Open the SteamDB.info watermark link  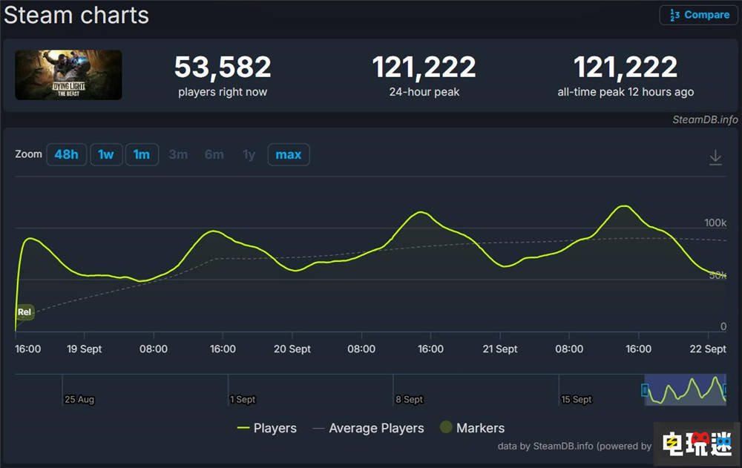pyautogui.click(x=705, y=119)
